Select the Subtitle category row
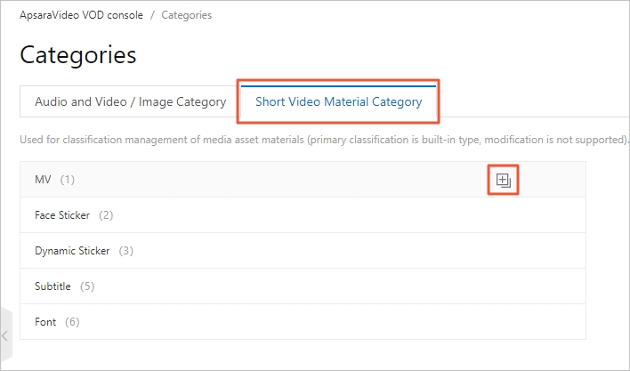This screenshot has height=371, width=630. tap(52, 286)
